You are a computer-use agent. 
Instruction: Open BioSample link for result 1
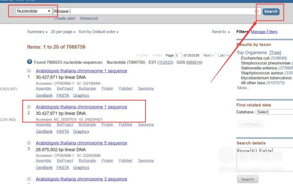pyautogui.click(x=87, y=88)
